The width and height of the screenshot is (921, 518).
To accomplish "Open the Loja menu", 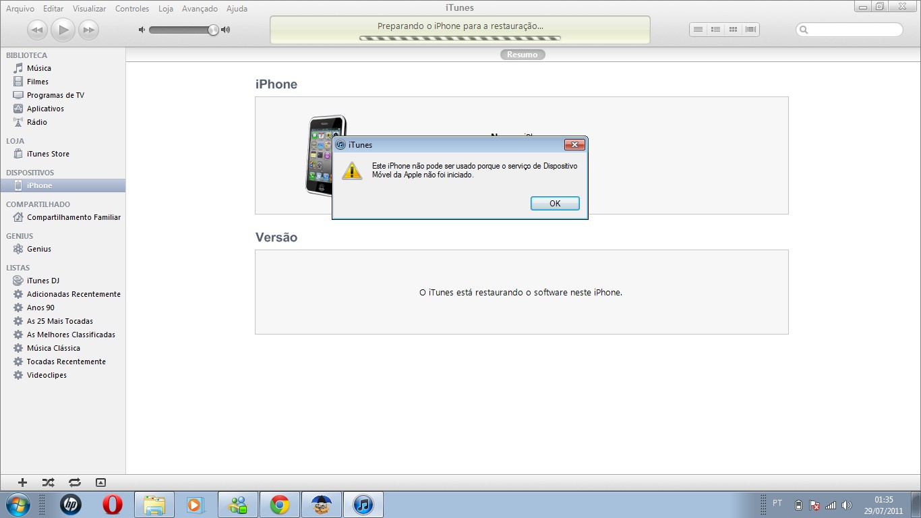I will pos(166,9).
